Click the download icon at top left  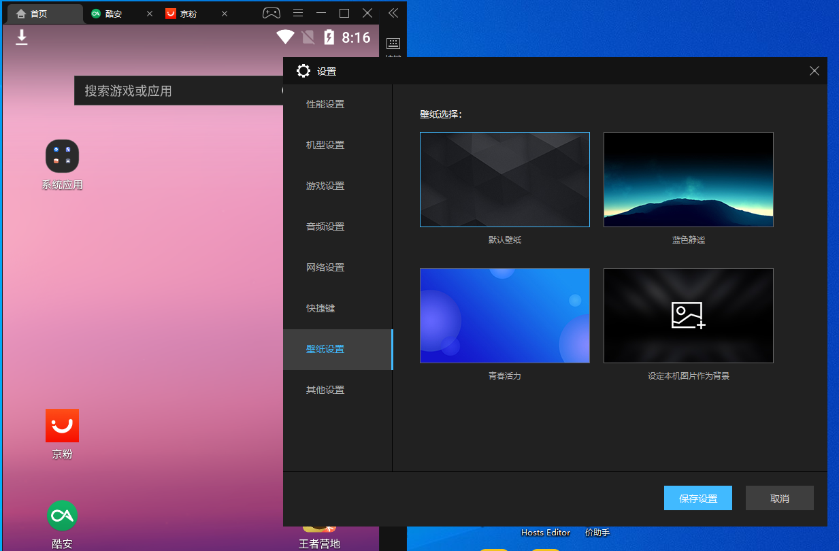(21, 37)
